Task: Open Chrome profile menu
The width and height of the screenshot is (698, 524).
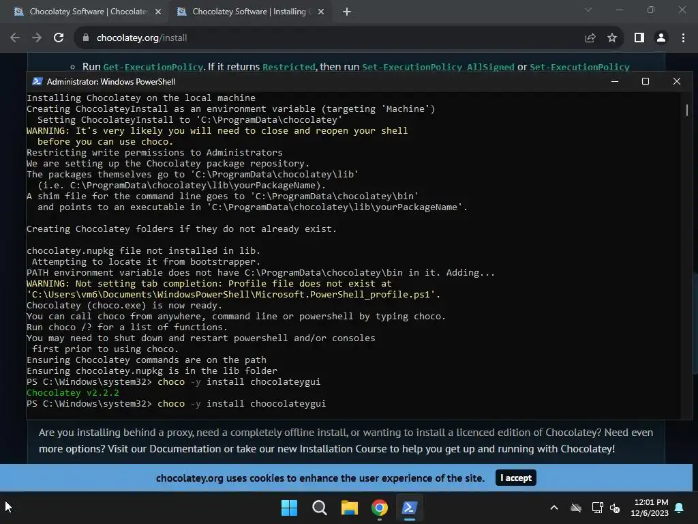Action: (661, 38)
